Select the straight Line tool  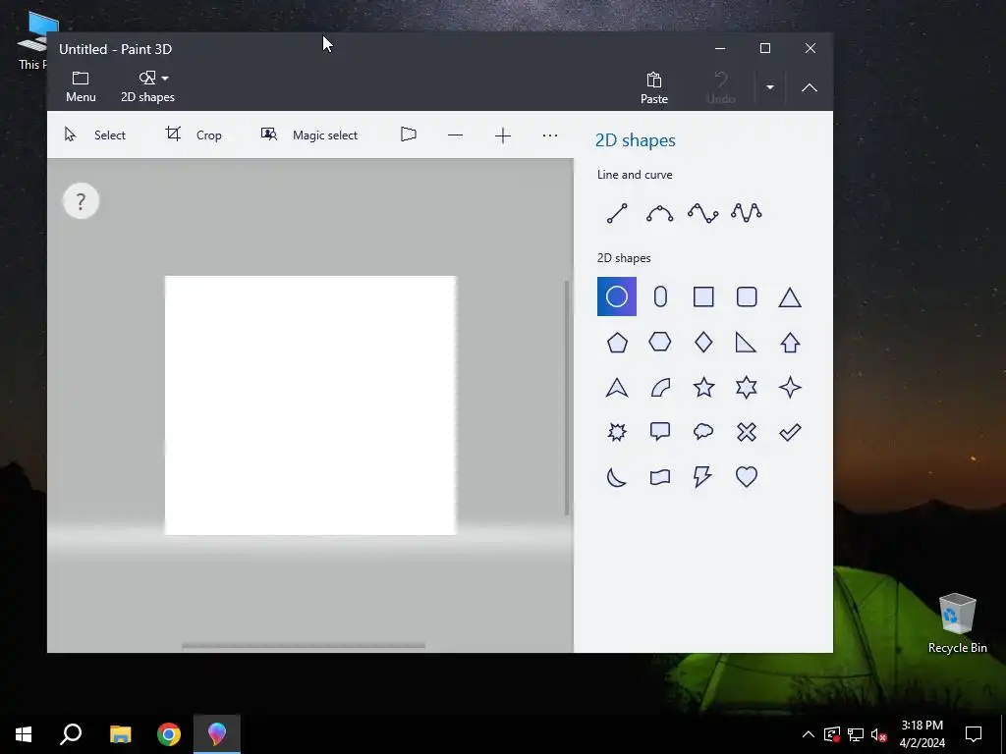617,213
